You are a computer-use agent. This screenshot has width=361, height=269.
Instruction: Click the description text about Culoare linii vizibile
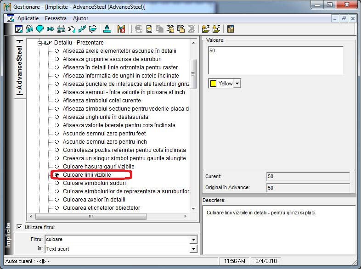(261, 213)
